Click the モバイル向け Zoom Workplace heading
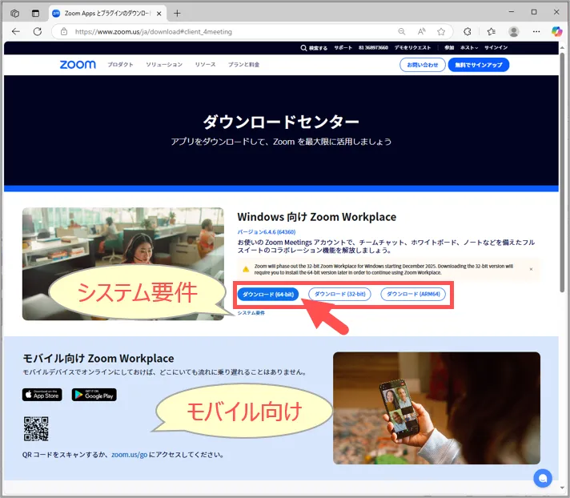The width and height of the screenshot is (570, 498). point(98,359)
